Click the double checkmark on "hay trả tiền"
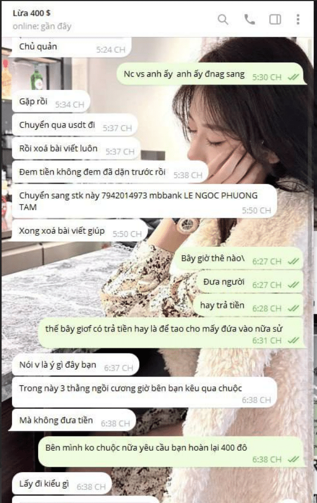Image resolution: width=317 pixels, height=503 pixels. point(293,308)
